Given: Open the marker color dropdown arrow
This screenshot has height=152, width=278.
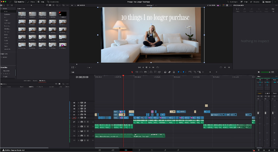Looking at the screenshot, I should pos(186,72).
